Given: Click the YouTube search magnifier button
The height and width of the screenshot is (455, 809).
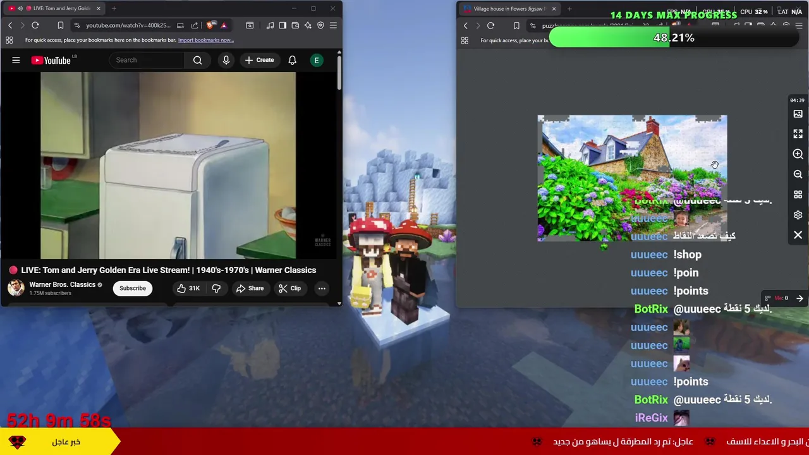Looking at the screenshot, I should (198, 60).
